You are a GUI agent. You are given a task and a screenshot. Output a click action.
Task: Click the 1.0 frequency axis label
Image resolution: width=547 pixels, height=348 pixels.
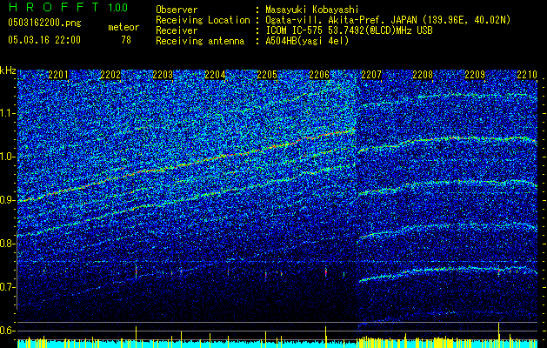(x=8, y=157)
